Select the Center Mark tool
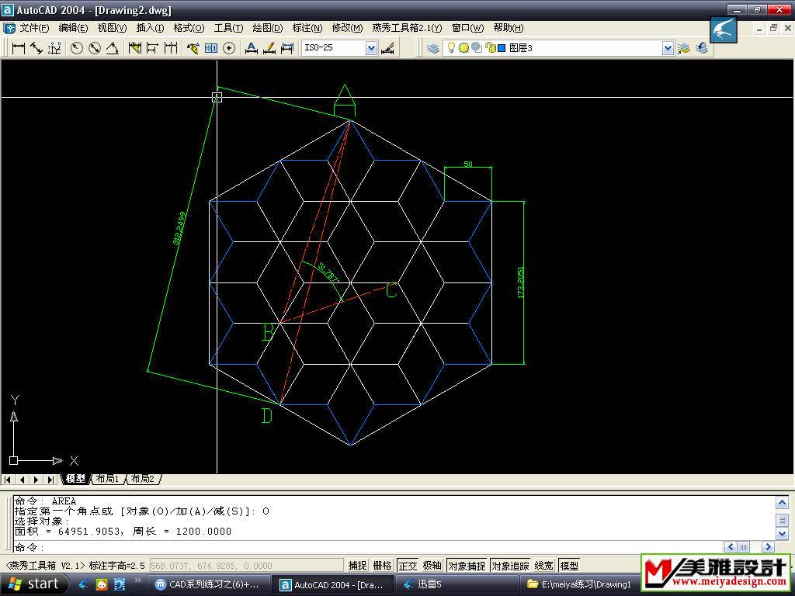 click(229, 48)
